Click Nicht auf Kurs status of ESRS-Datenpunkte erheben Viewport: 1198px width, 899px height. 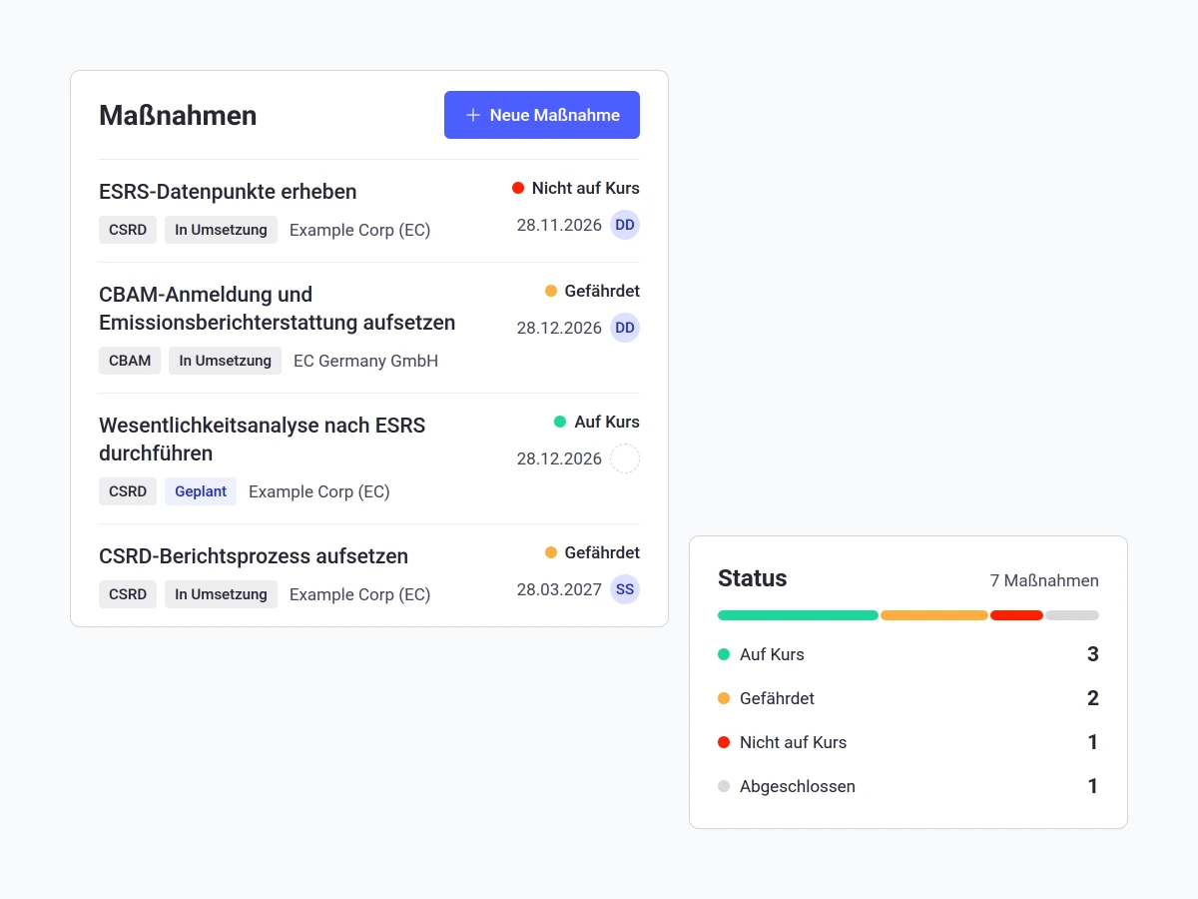coord(576,188)
